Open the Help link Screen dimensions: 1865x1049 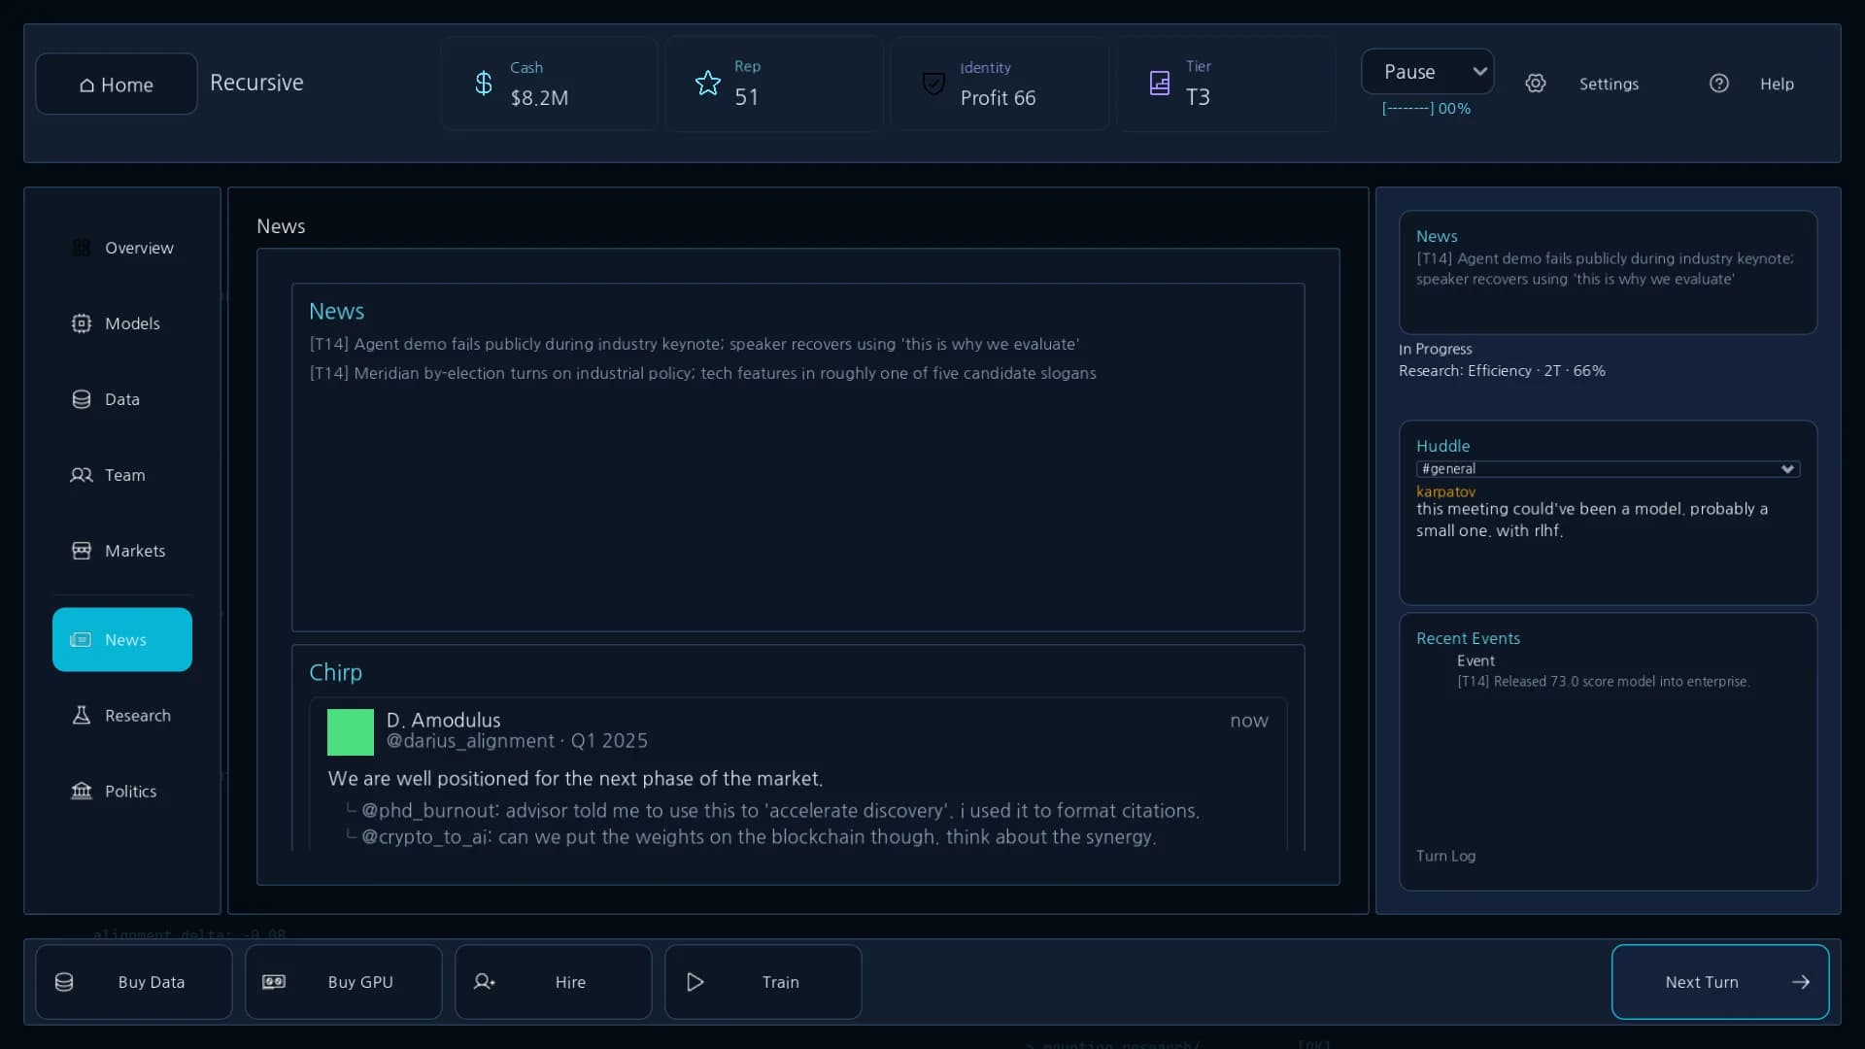[1777, 85]
